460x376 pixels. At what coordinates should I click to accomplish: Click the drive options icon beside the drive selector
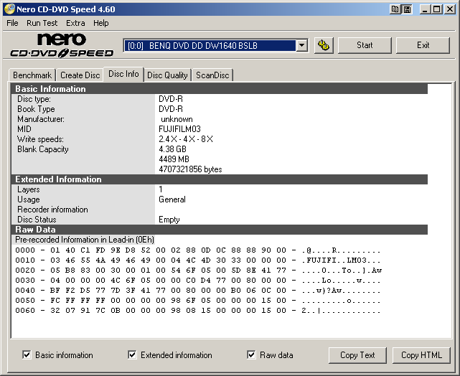click(x=324, y=45)
